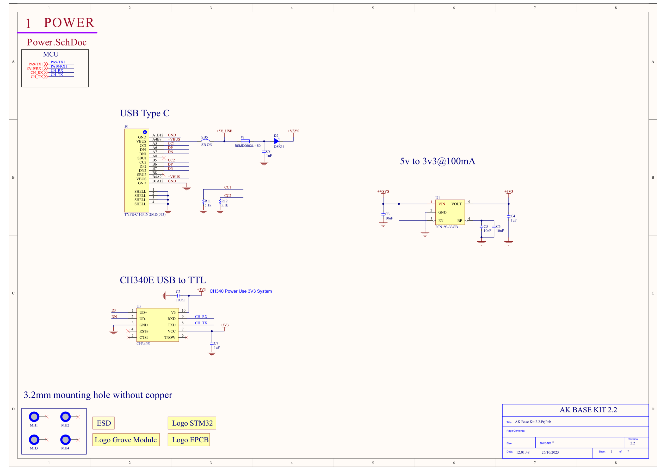Viewport: 667px width, 471px height.
Task: Click the red PA10/RX1 sheet port
Action: click(37, 68)
